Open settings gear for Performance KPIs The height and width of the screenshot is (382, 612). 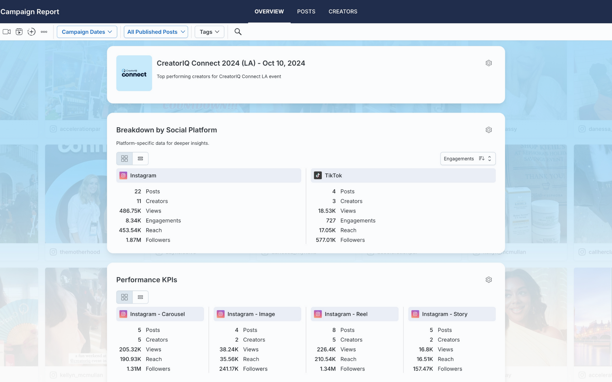pyautogui.click(x=489, y=279)
